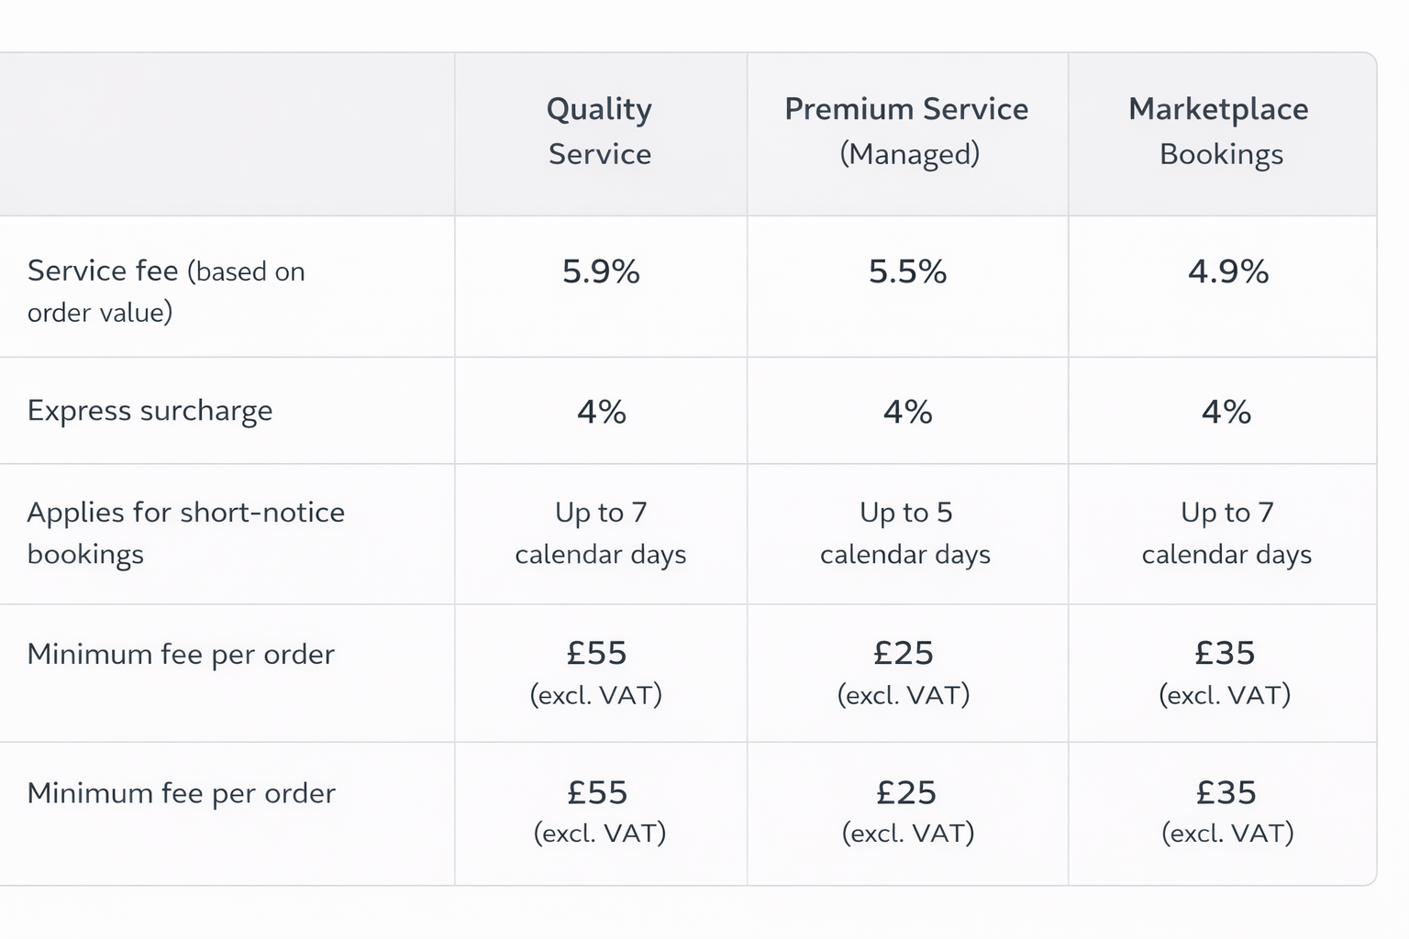Click the second Minimum fee per order label
Screen dimensions: 1409x939
point(181,792)
